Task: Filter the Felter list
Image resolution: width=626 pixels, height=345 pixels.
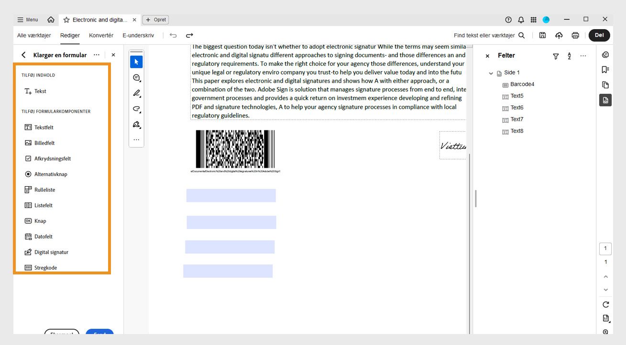Action: (x=556, y=56)
